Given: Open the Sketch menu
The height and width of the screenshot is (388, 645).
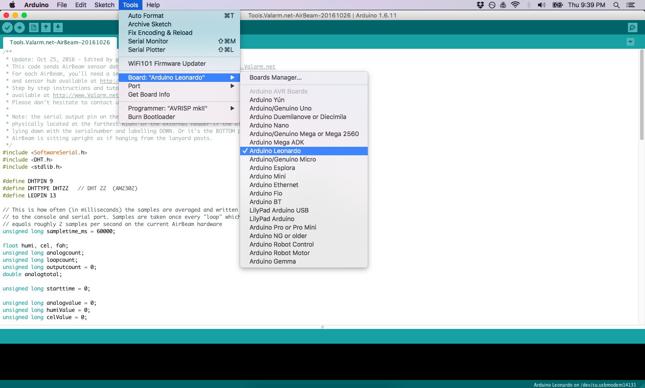Looking at the screenshot, I should 104,5.
